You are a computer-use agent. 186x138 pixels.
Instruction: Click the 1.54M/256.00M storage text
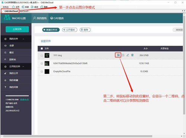pos(12,100)
